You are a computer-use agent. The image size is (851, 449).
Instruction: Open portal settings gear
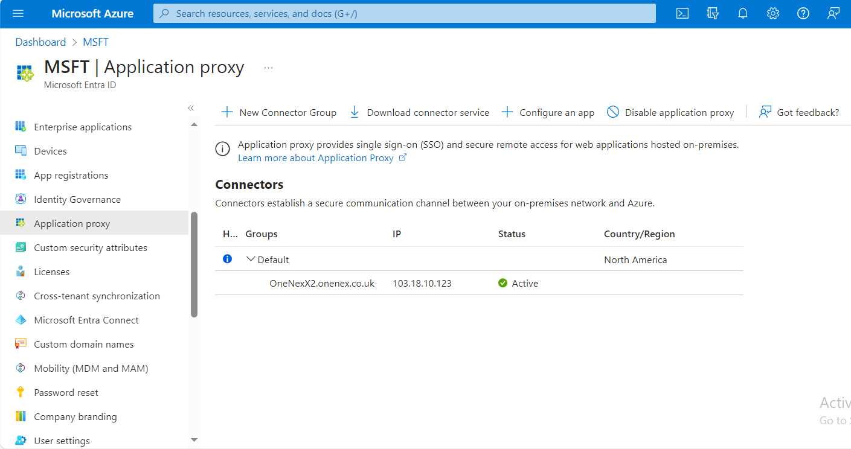tap(772, 13)
